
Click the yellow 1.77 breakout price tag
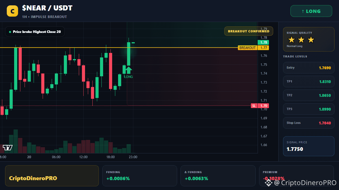point(263,48)
